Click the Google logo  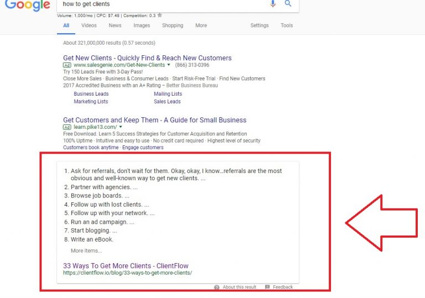pos(27,5)
